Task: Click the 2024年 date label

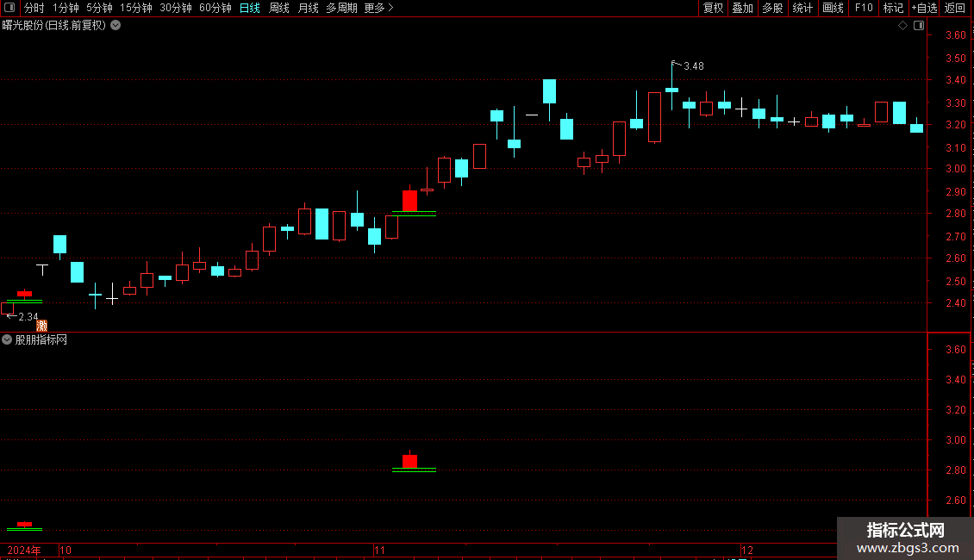Action: coord(24,551)
